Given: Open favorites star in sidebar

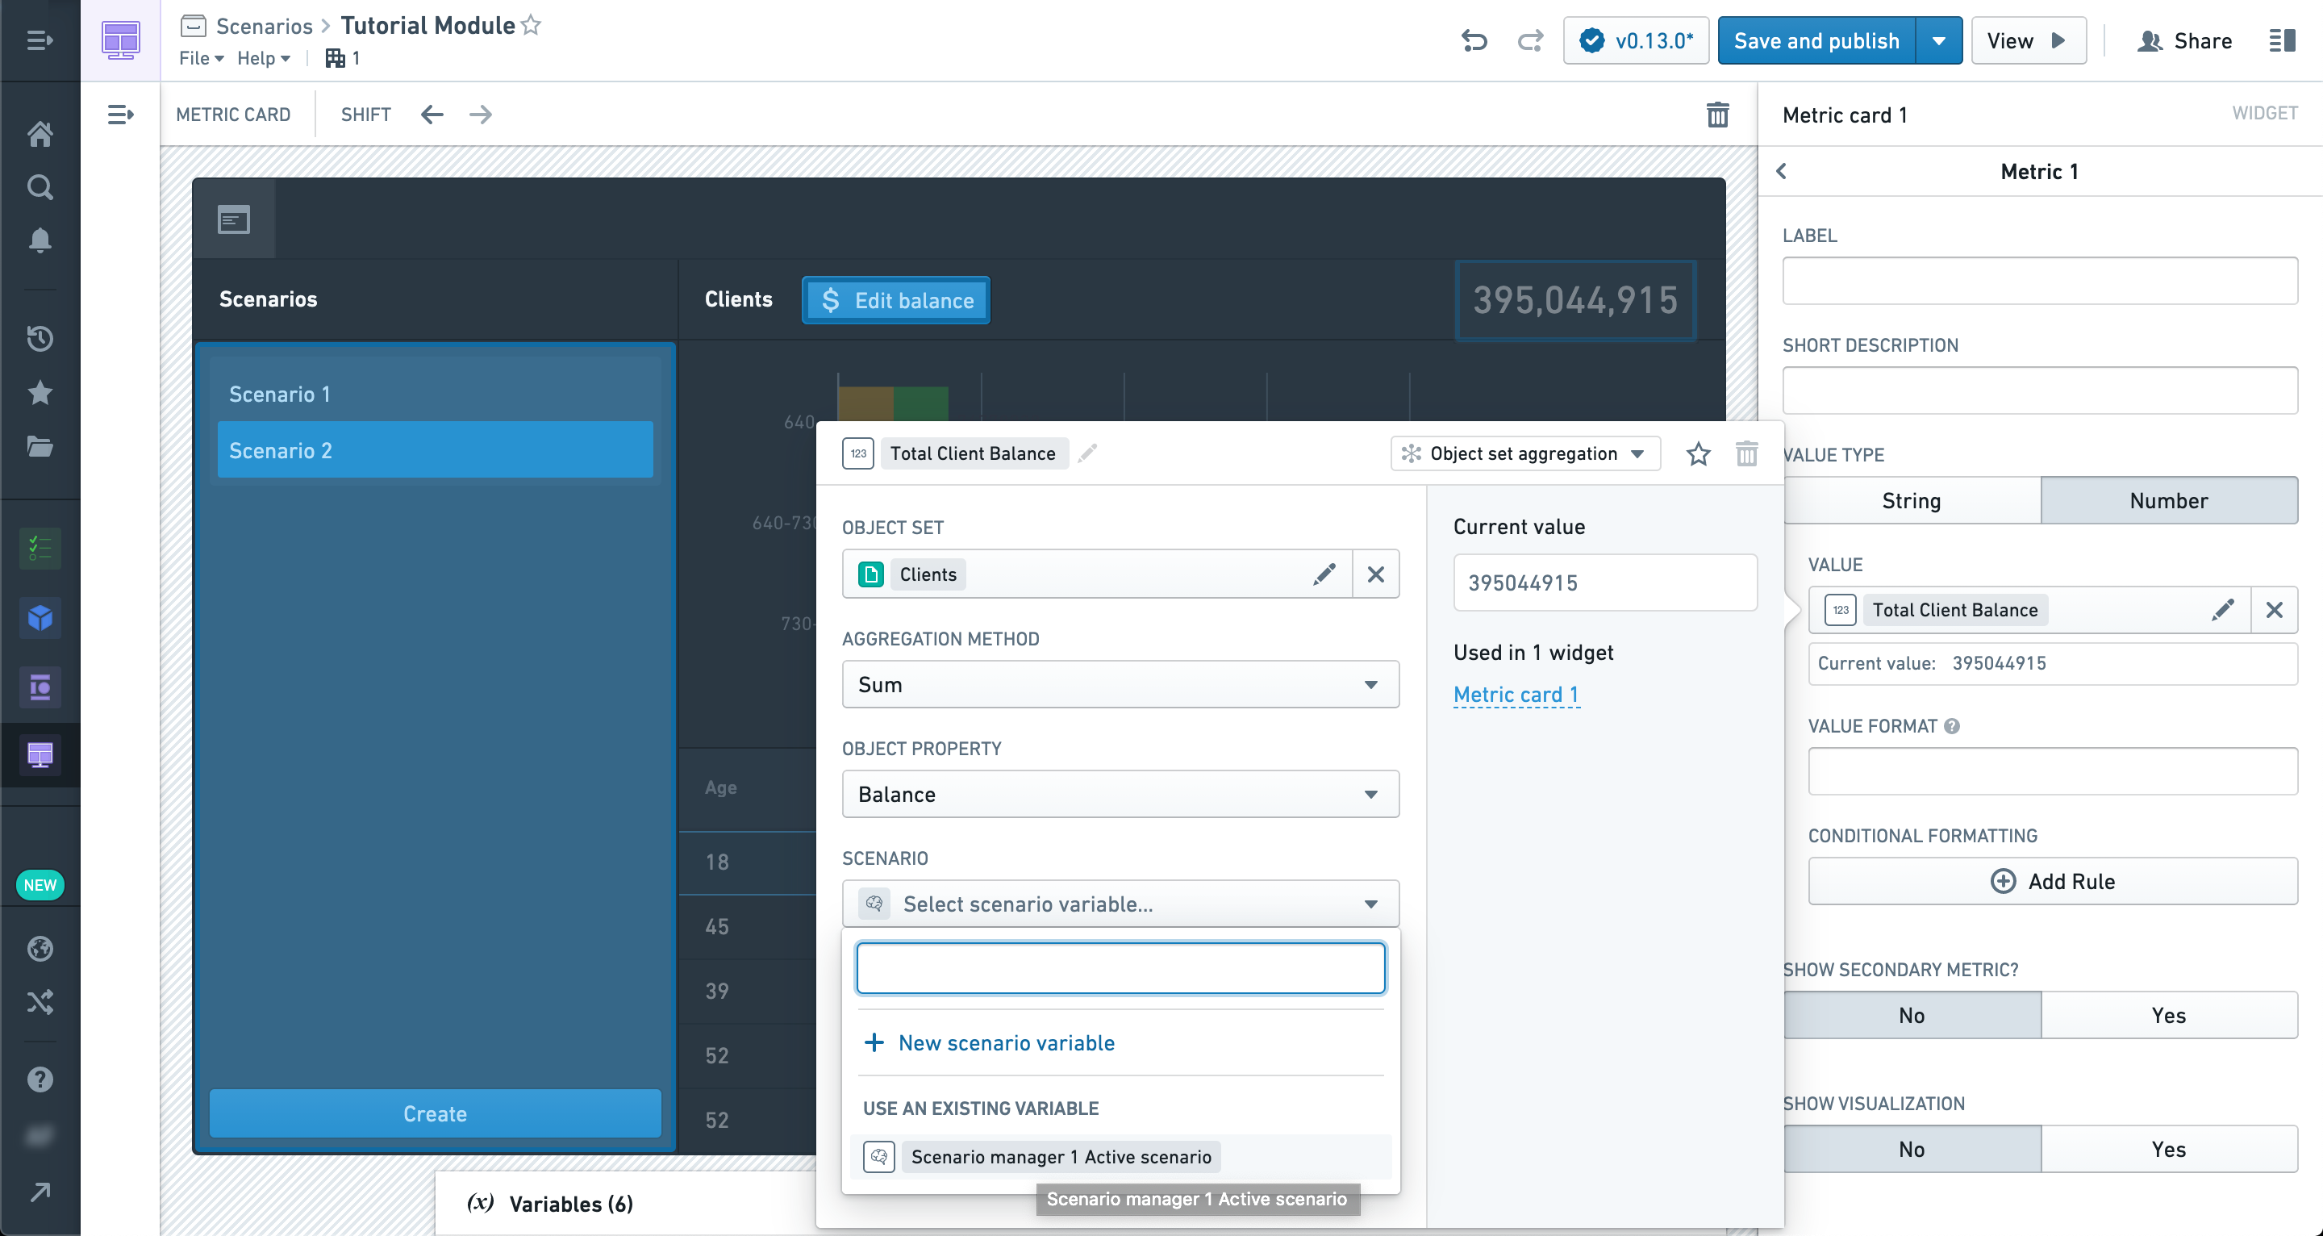Looking at the screenshot, I should click(x=40, y=392).
